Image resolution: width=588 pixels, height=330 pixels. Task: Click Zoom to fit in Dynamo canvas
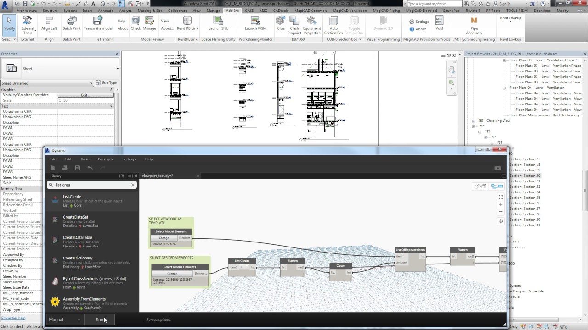(x=501, y=197)
